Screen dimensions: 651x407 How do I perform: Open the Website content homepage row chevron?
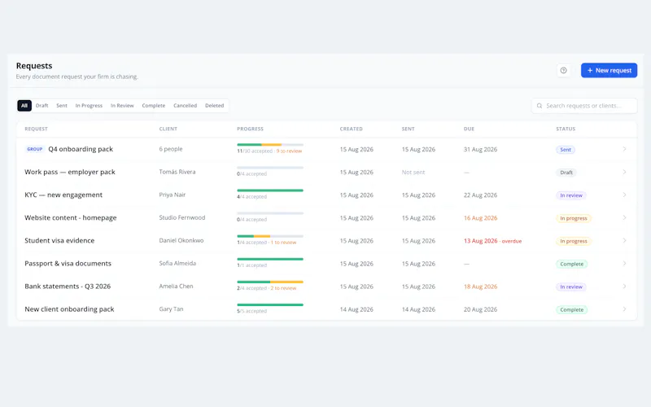point(624,217)
